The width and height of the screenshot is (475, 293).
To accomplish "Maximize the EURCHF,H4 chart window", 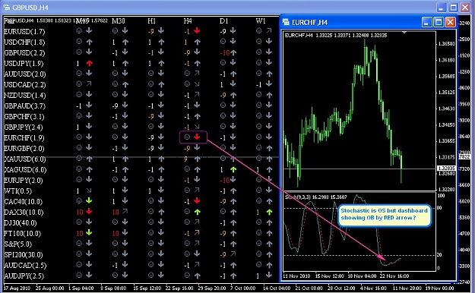I will (x=439, y=22).
